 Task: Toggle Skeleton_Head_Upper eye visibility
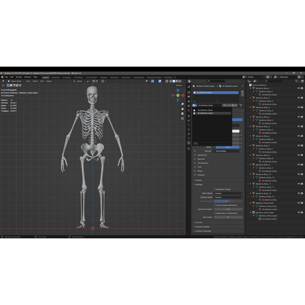coord(299,212)
